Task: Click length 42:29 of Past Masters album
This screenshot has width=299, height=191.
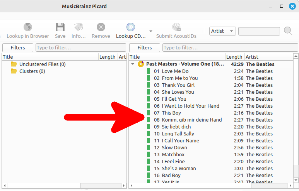Action: (x=237, y=64)
